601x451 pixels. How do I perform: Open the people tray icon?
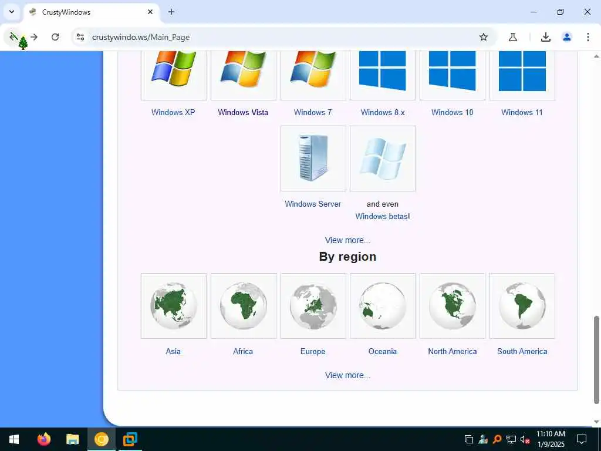(483, 439)
